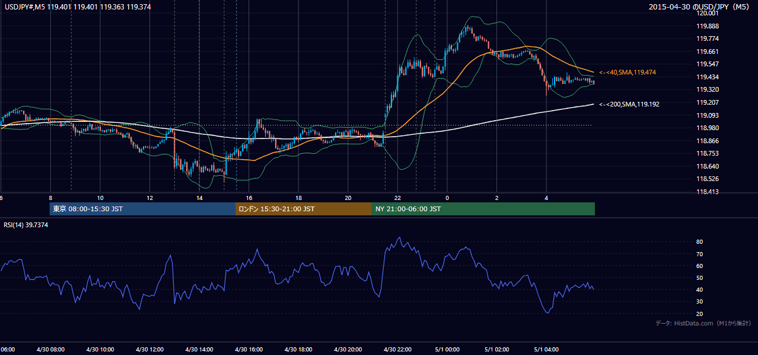
Task: Select the 40 SMA label showing 119.474
Action: click(x=628, y=72)
